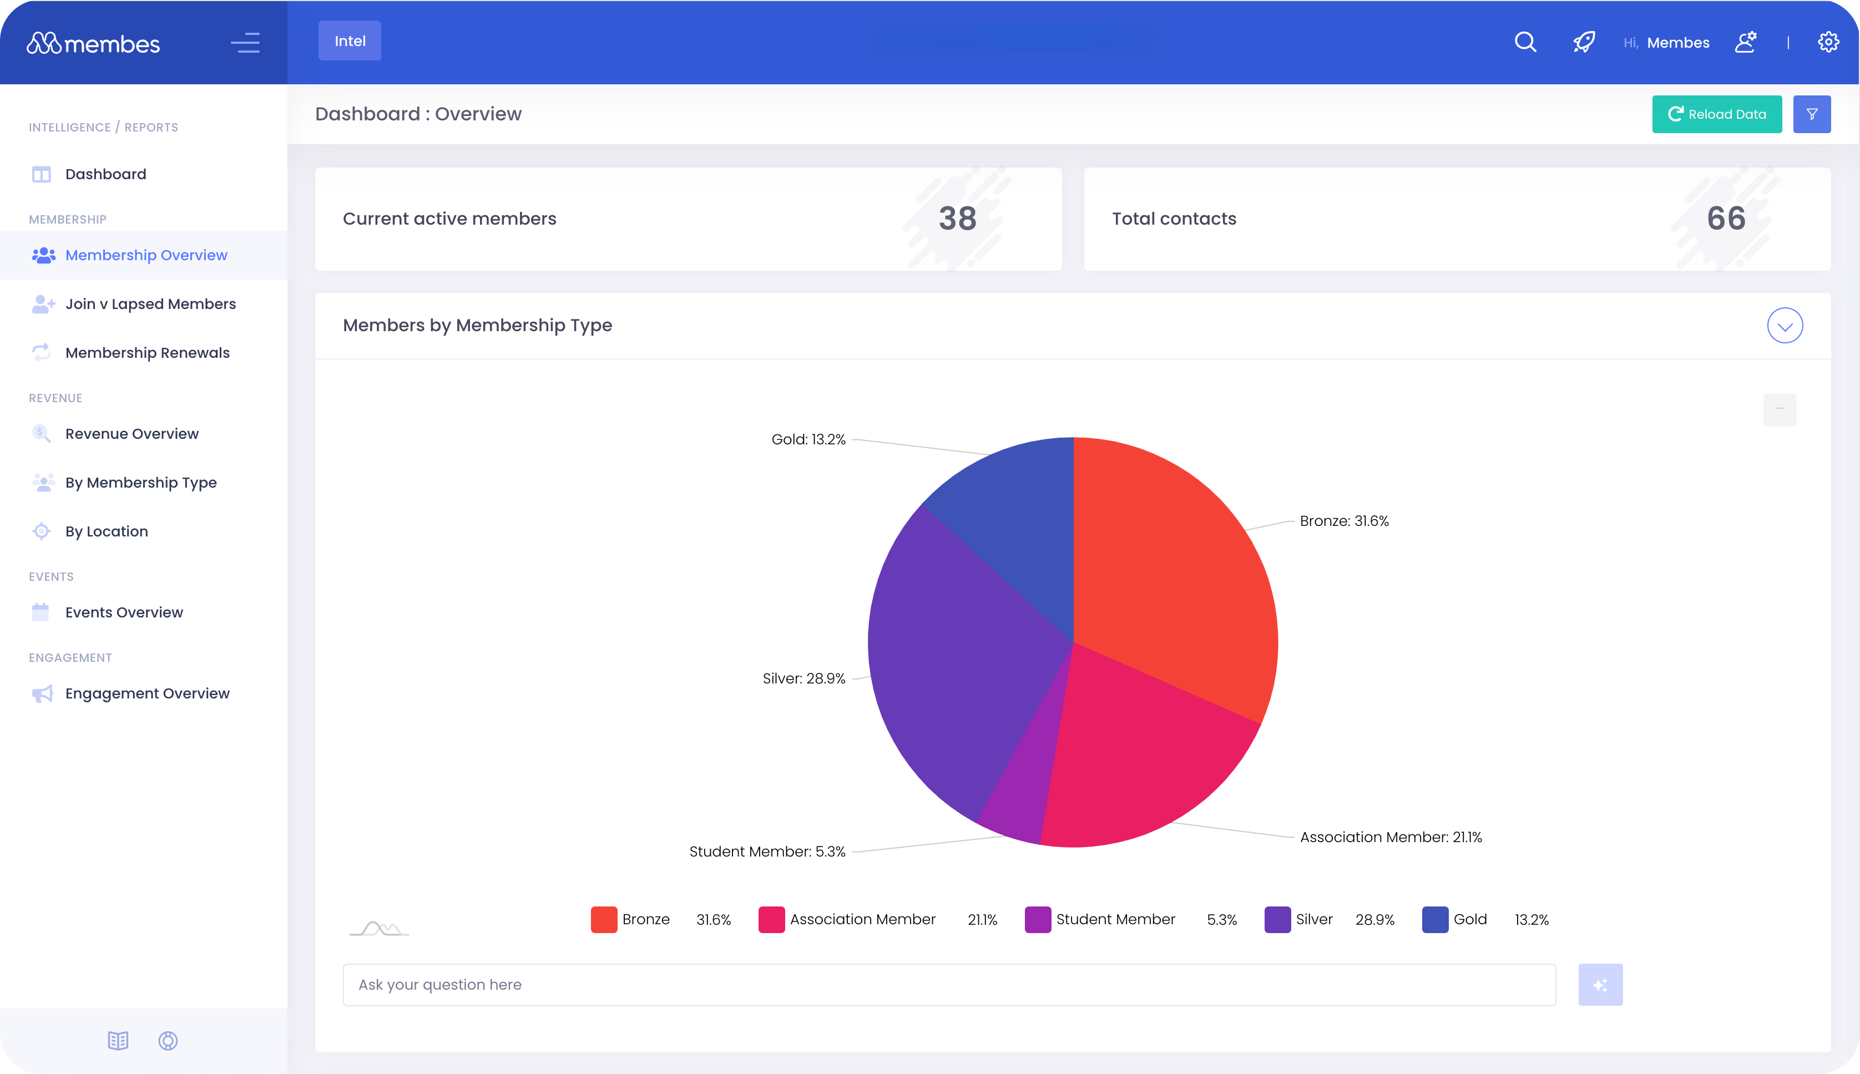Collapse the sidebar using the hamburger toggle
The image size is (1860, 1074).
click(x=245, y=43)
